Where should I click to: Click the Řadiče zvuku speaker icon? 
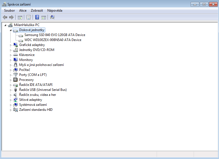coord(15,95)
